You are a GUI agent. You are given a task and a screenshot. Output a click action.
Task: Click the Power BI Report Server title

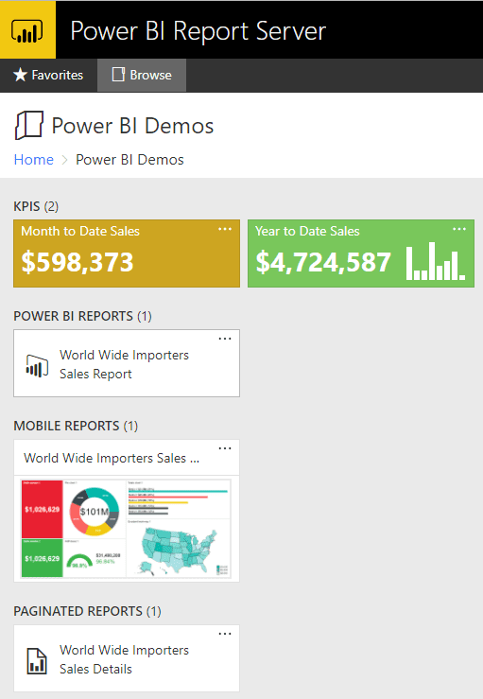[198, 31]
